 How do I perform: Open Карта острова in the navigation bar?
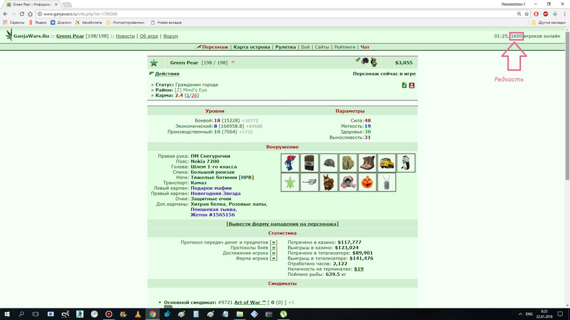coord(251,47)
